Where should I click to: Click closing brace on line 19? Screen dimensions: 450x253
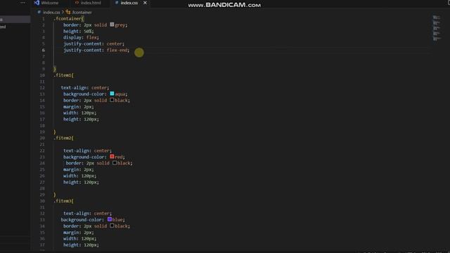click(x=55, y=131)
